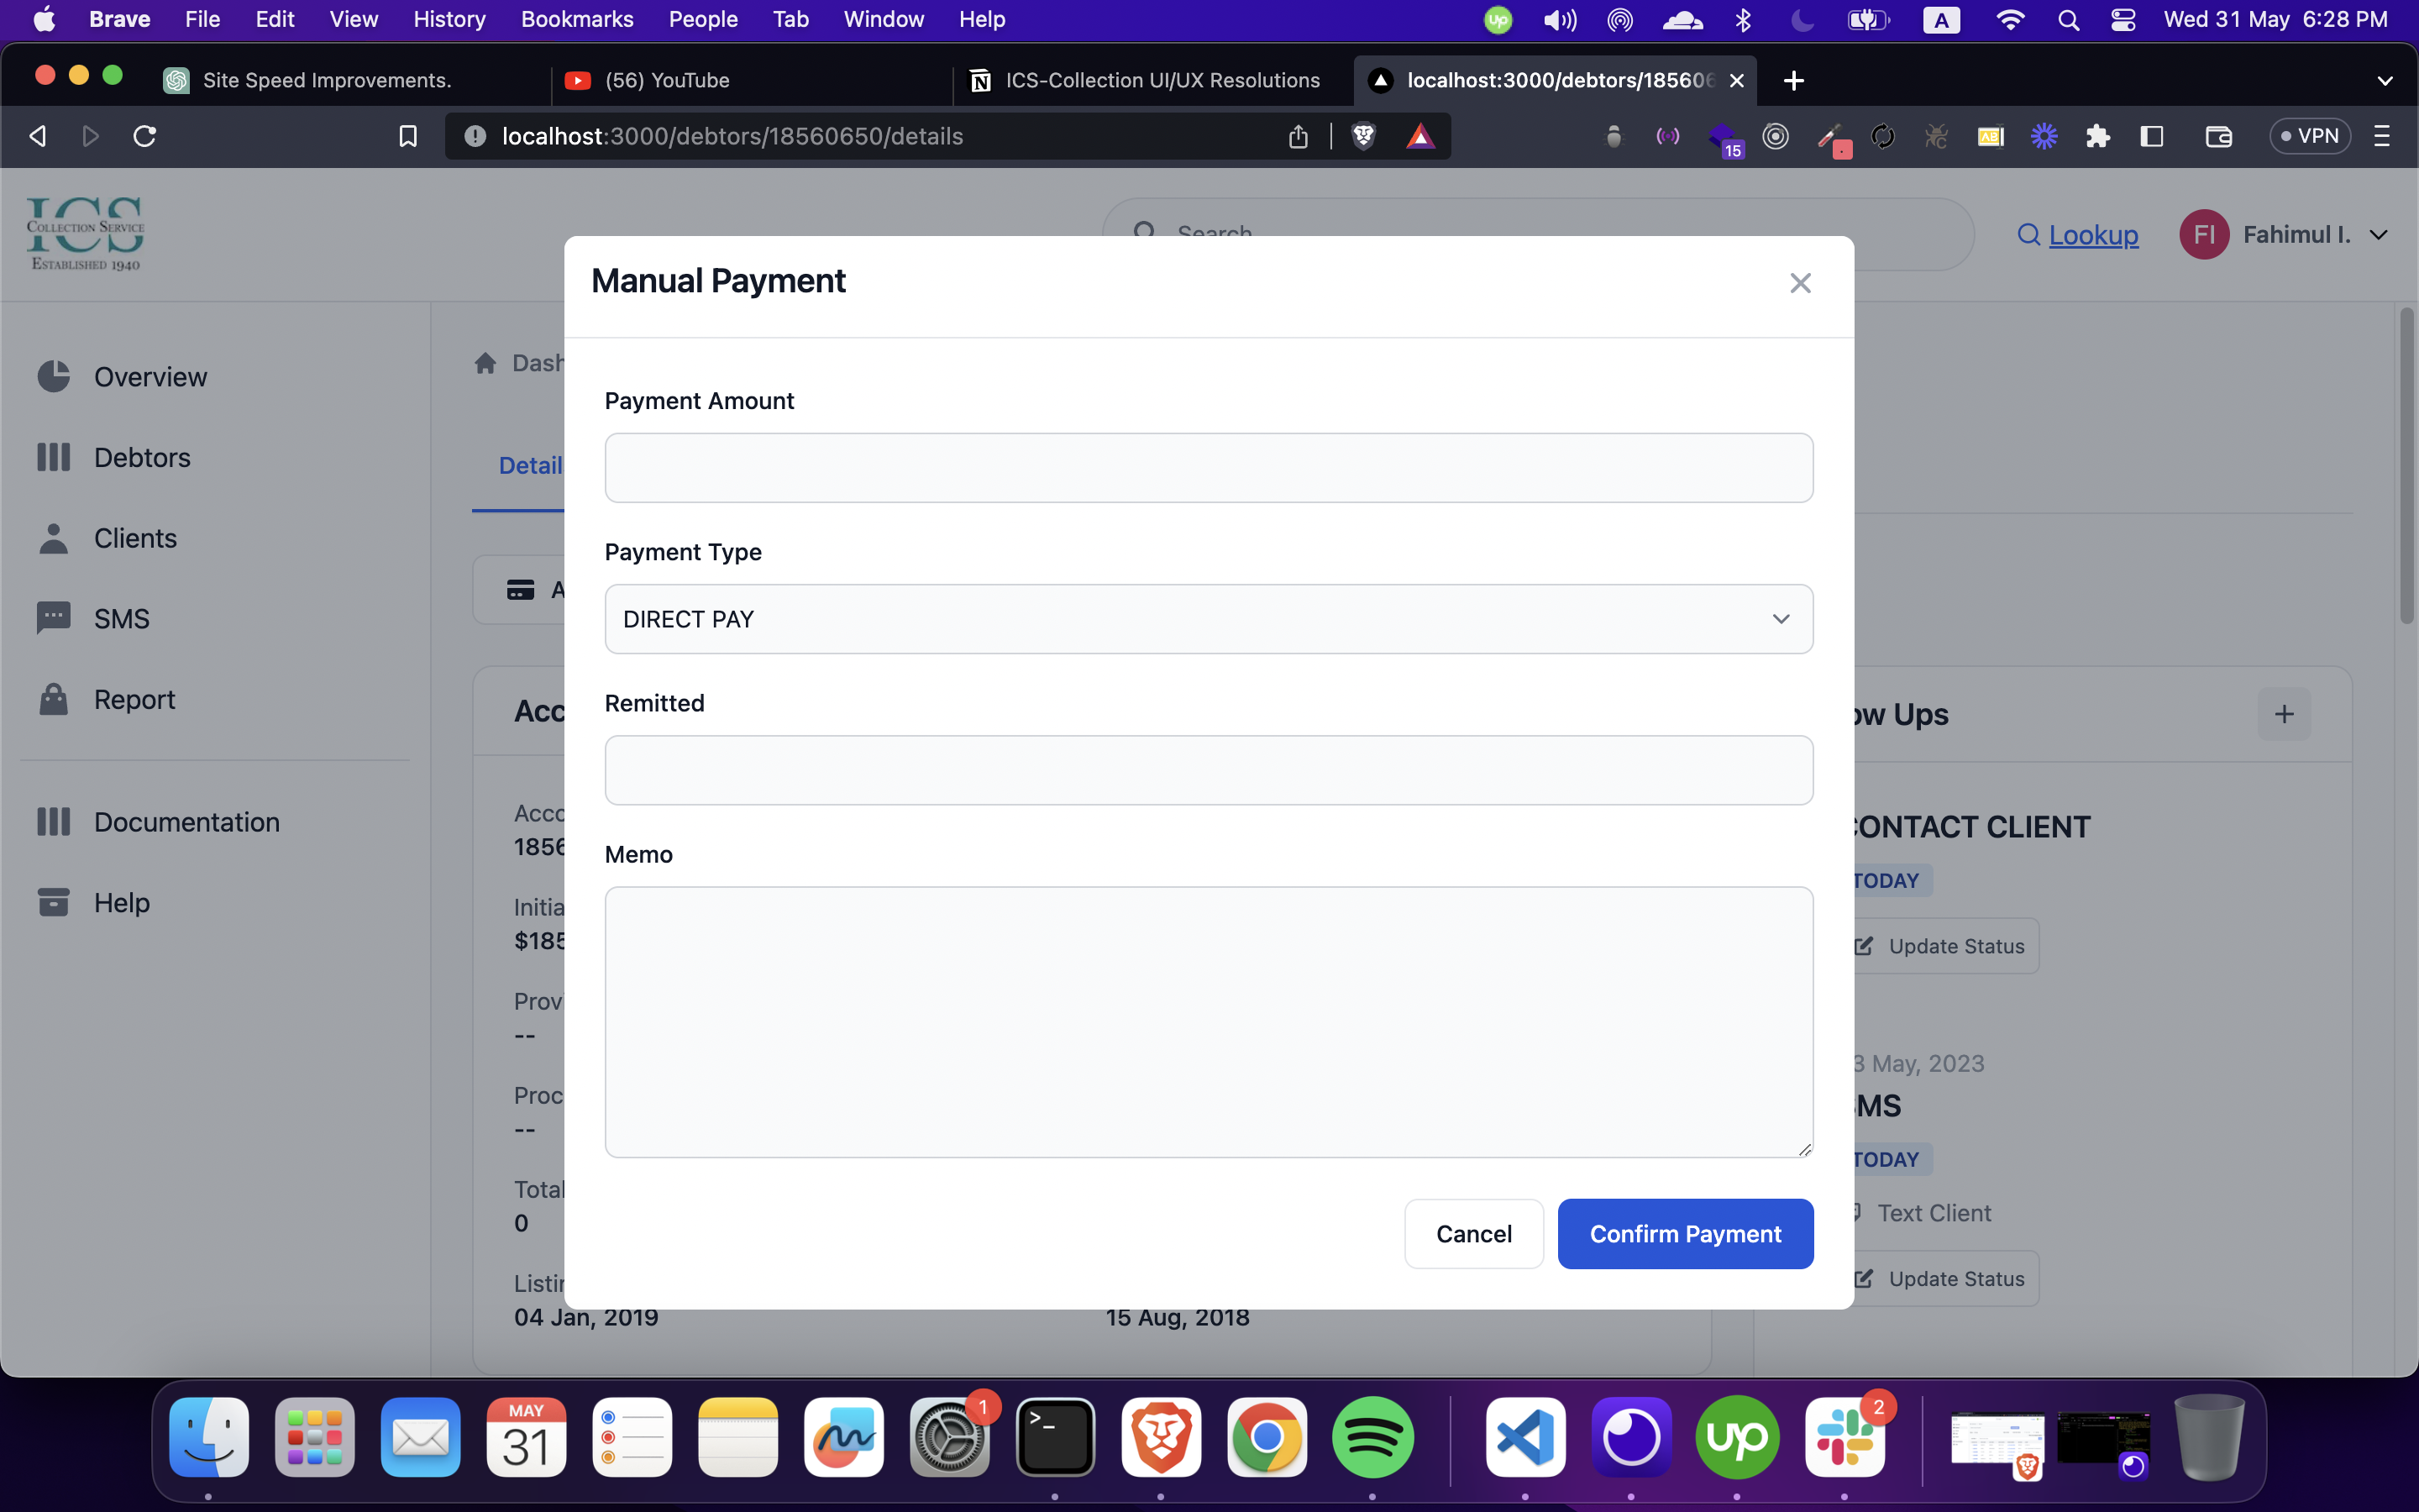Viewport: 2419px width, 1512px height.
Task: Reload the page
Action: 145,136
